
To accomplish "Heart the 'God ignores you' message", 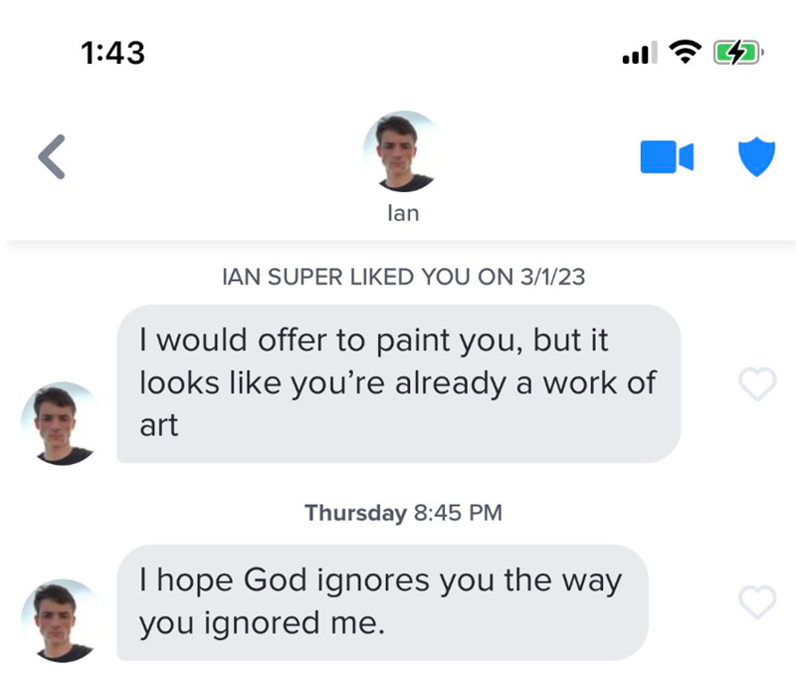I will (757, 600).
